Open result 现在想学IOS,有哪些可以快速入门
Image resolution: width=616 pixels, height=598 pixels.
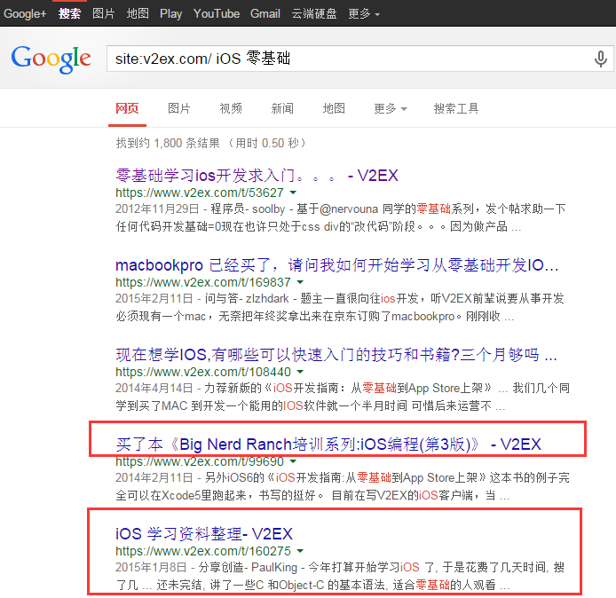[336, 355]
